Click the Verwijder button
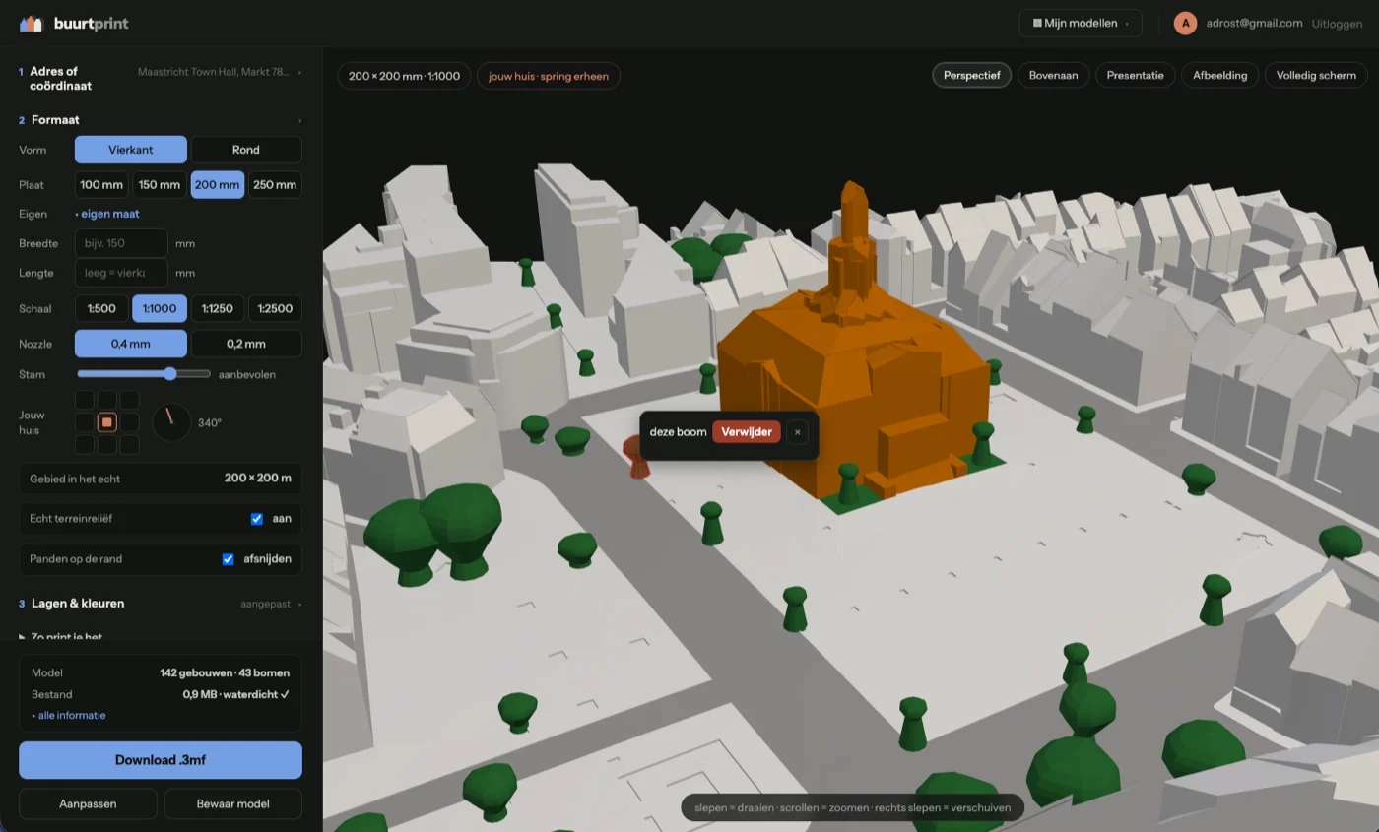The width and height of the screenshot is (1379, 832). point(747,432)
